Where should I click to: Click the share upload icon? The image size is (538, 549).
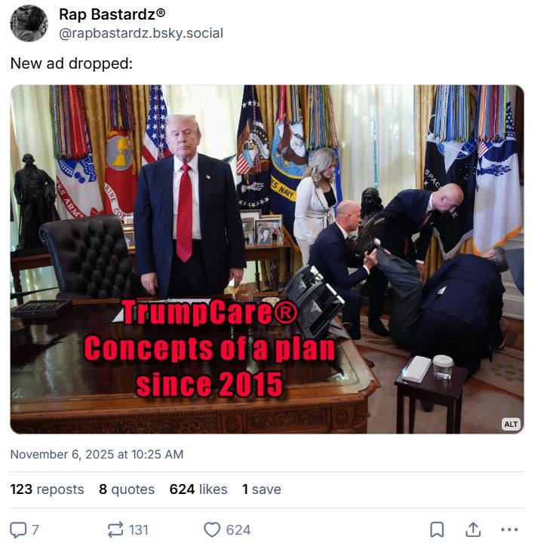pos(473,529)
